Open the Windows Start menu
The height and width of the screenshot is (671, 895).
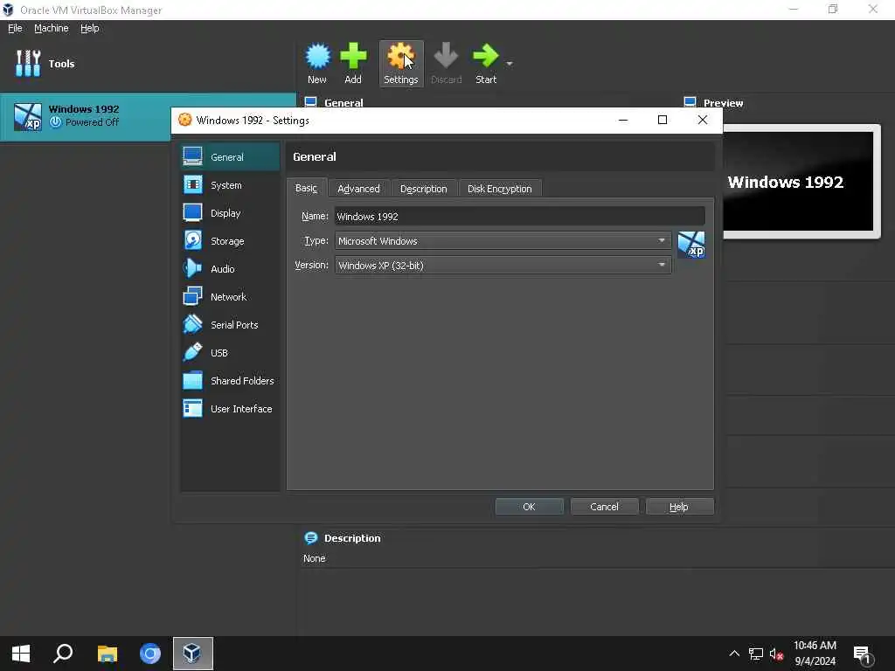[x=21, y=654]
